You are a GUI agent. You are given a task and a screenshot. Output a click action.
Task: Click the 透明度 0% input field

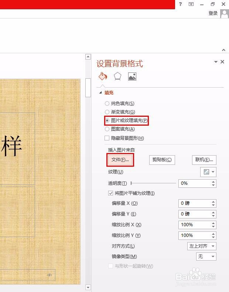tap(195, 183)
